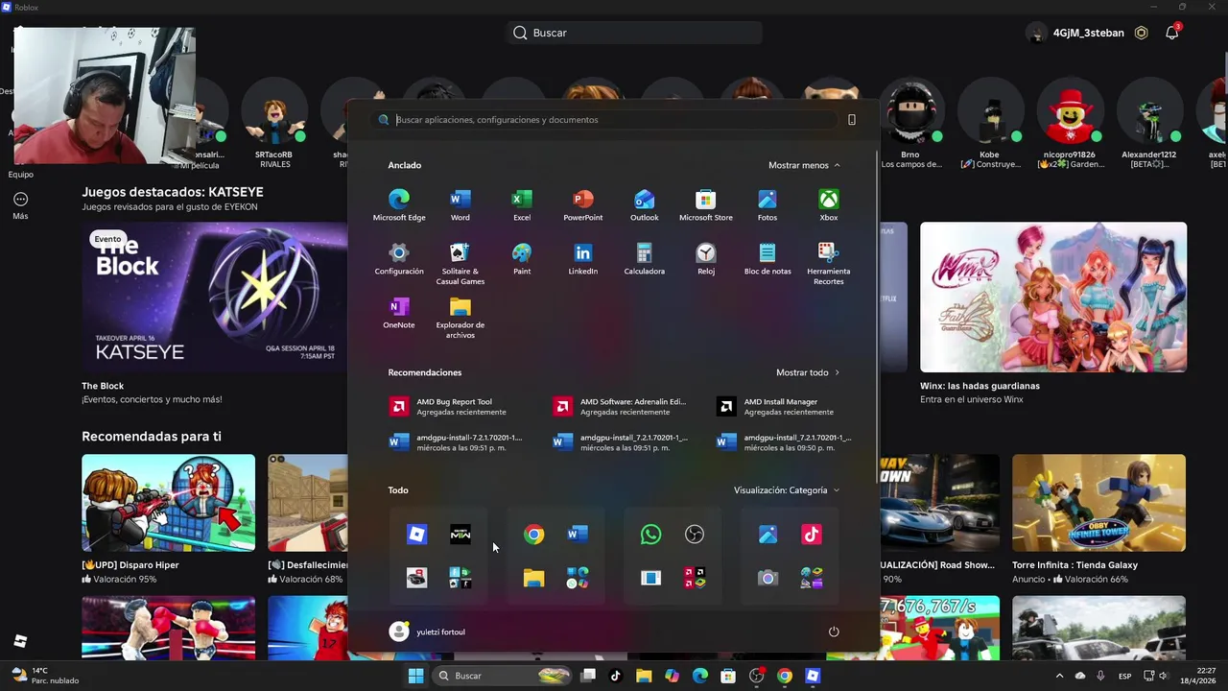Open WhatsApp in the Todo category group
This screenshot has height=691, width=1228.
tap(650, 535)
